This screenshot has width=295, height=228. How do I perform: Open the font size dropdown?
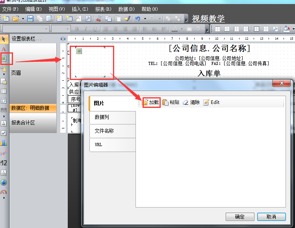point(61,29)
